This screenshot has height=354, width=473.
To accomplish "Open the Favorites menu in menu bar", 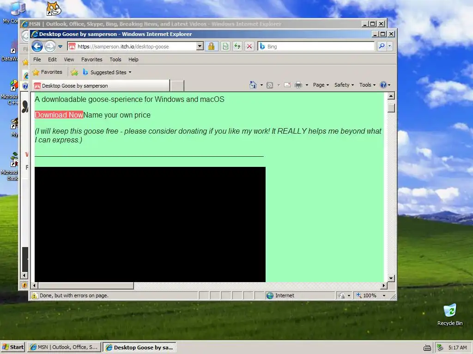I will 92,59.
